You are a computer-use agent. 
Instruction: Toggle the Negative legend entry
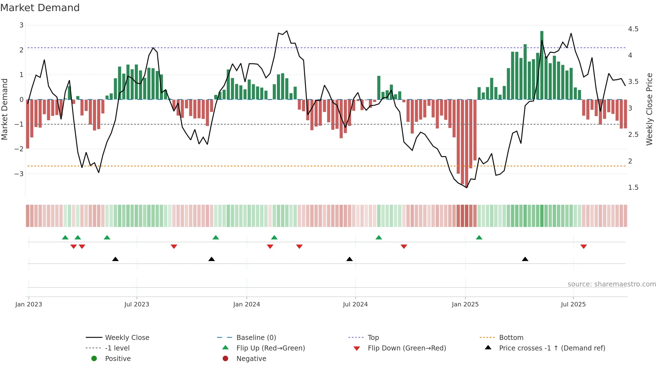click(244, 358)
